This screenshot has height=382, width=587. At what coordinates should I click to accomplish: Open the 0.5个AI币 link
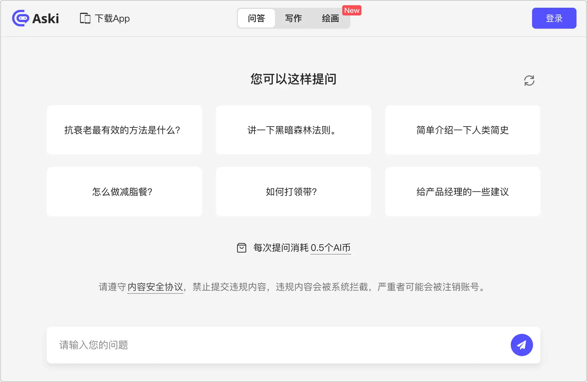pyautogui.click(x=331, y=248)
